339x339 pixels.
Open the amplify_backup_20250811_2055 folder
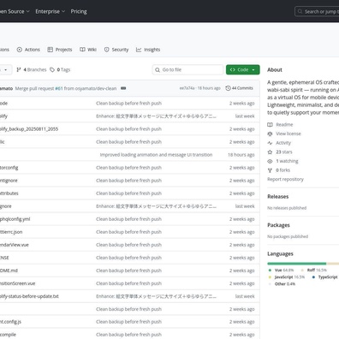tap(29, 129)
